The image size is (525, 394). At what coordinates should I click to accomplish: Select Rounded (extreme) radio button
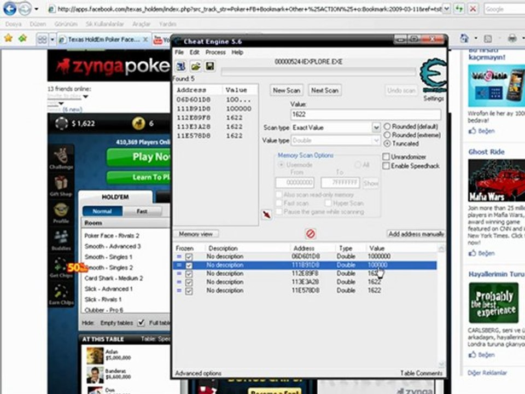click(387, 135)
